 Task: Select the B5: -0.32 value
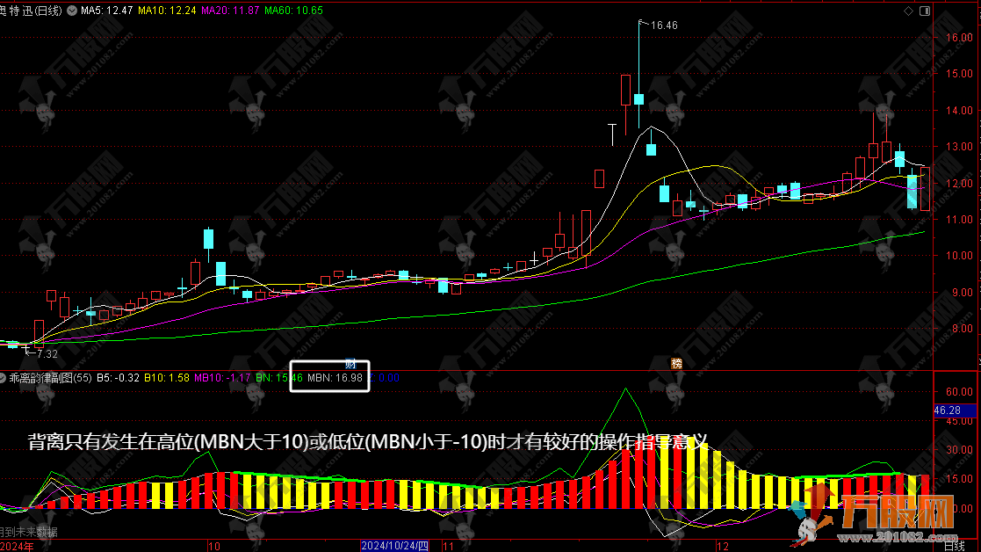point(118,378)
